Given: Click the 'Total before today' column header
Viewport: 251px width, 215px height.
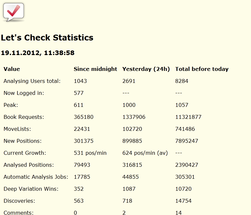Looking at the screenshot, I should [202, 69].
